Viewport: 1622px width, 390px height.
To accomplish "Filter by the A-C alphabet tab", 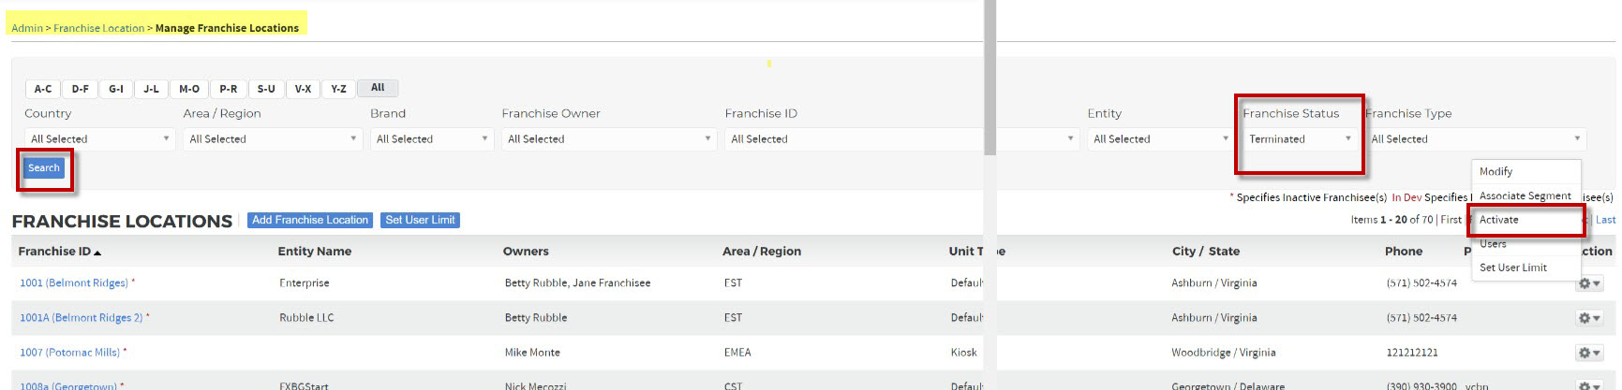I will (43, 89).
